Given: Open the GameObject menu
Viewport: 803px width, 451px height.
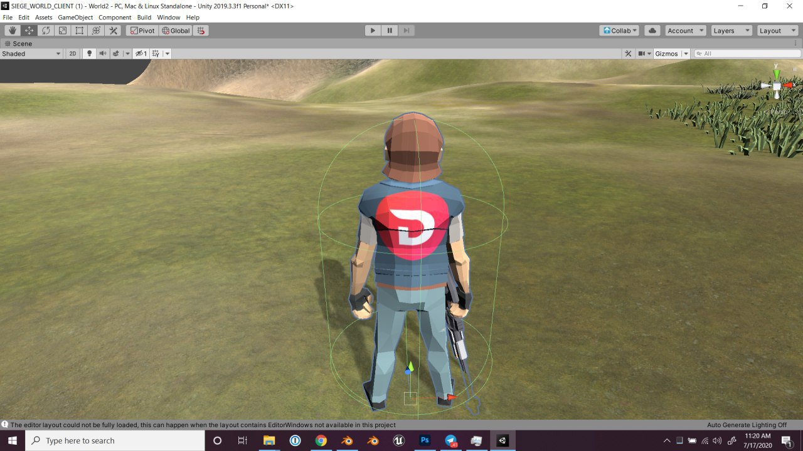Looking at the screenshot, I should coord(76,18).
